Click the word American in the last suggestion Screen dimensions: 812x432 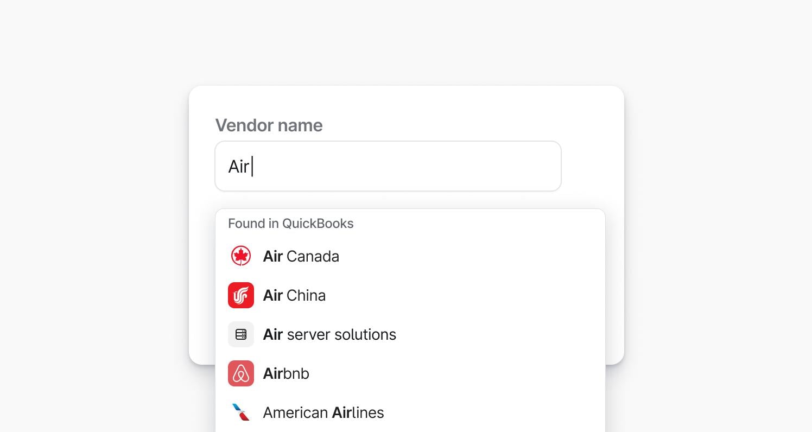click(295, 412)
